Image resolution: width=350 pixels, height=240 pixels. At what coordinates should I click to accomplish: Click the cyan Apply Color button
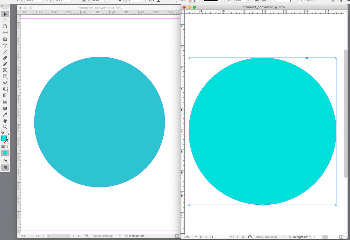click(x=5, y=153)
